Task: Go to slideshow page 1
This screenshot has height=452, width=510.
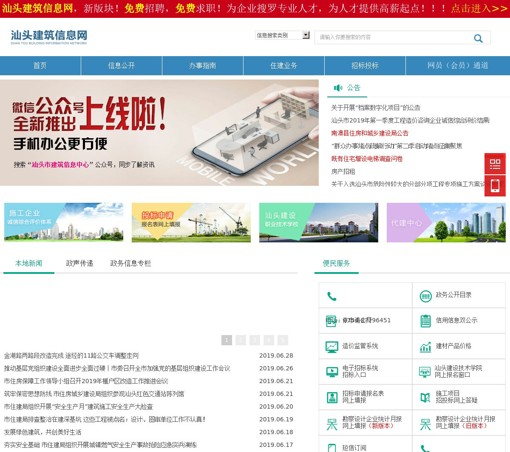Action: pos(227,340)
